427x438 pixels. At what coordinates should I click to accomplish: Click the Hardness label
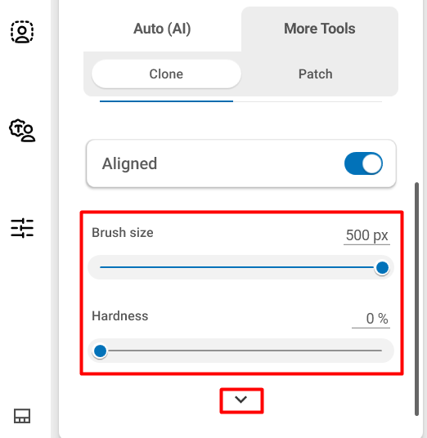[120, 316]
